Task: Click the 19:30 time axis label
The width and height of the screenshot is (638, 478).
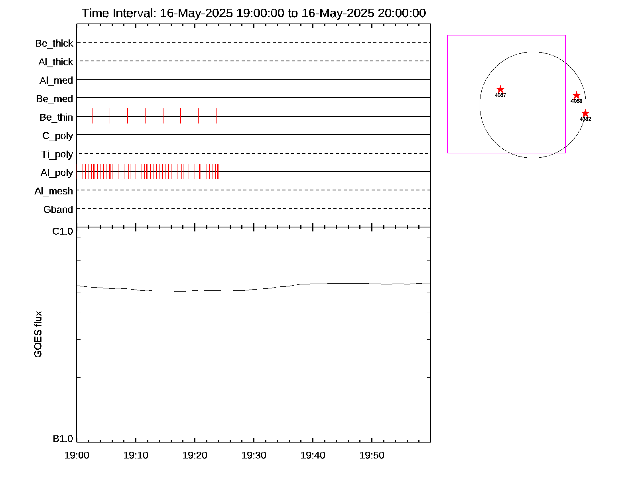Action: pos(254,455)
